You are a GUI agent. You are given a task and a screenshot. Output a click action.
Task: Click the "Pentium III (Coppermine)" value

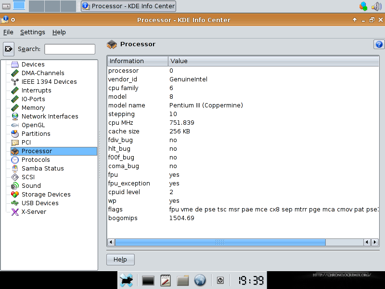[206, 105]
